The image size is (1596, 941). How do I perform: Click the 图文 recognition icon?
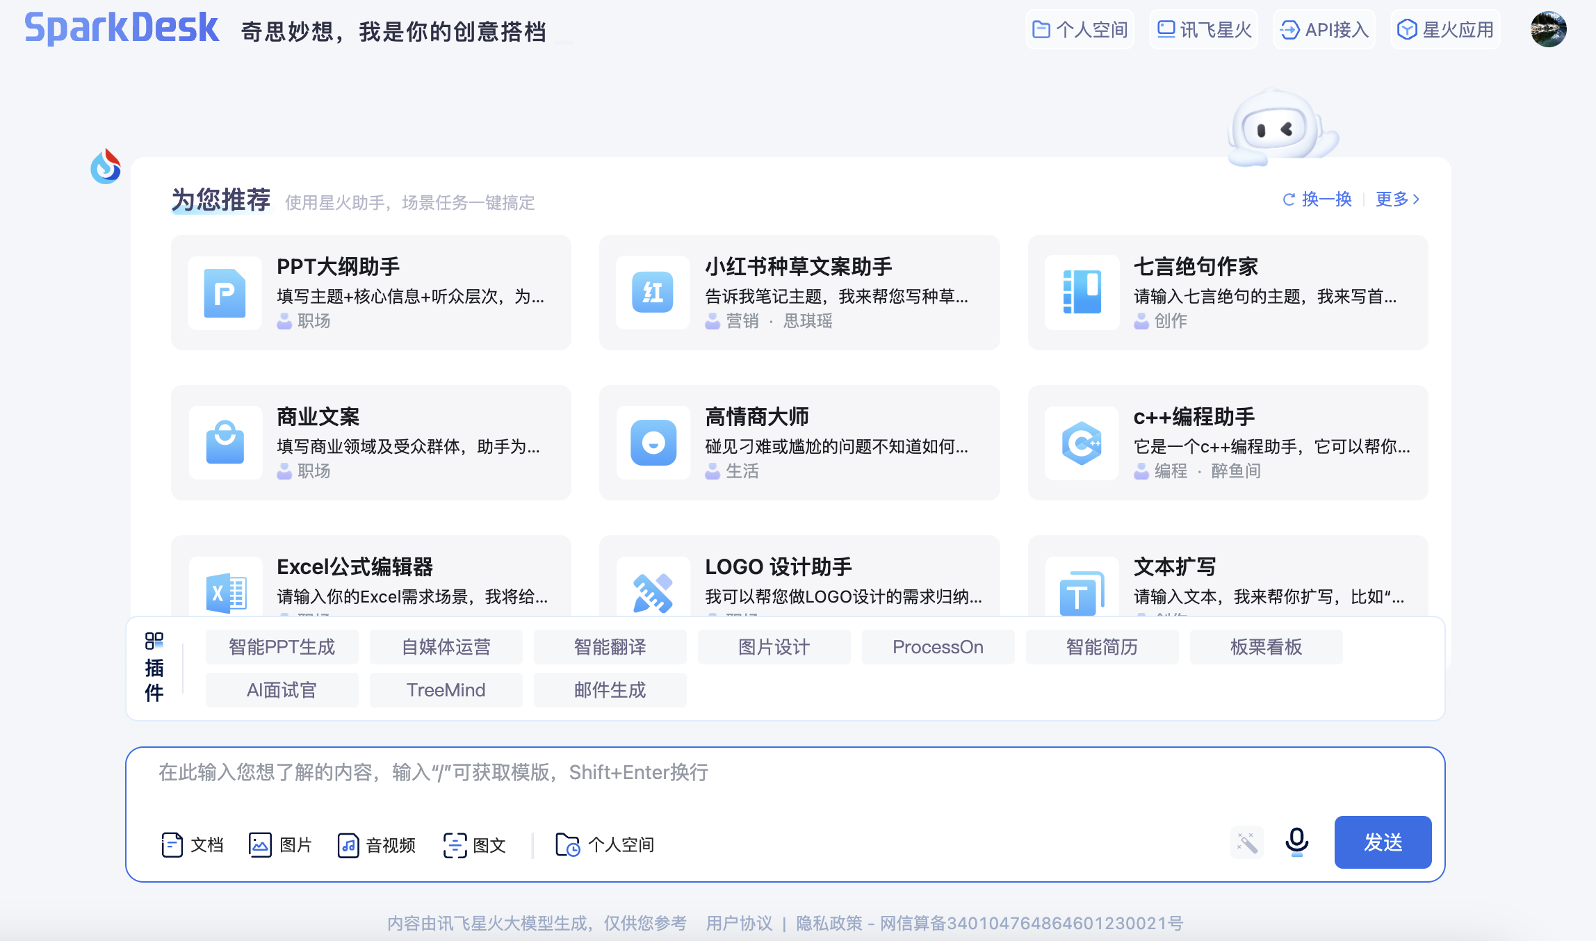(455, 845)
